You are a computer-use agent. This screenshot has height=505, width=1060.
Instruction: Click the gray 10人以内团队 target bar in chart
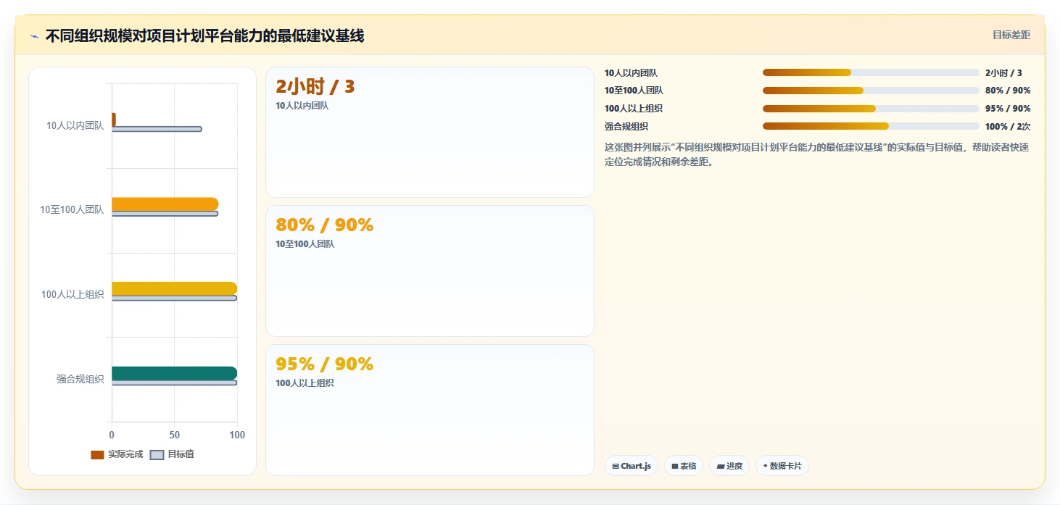coord(157,129)
